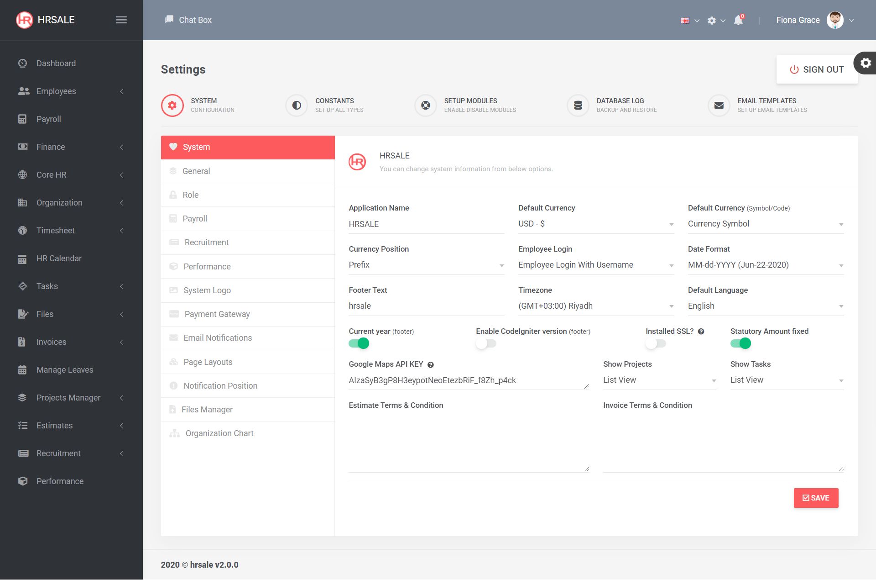
Task: Select the Payment Gateway settings tab
Action: (217, 314)
